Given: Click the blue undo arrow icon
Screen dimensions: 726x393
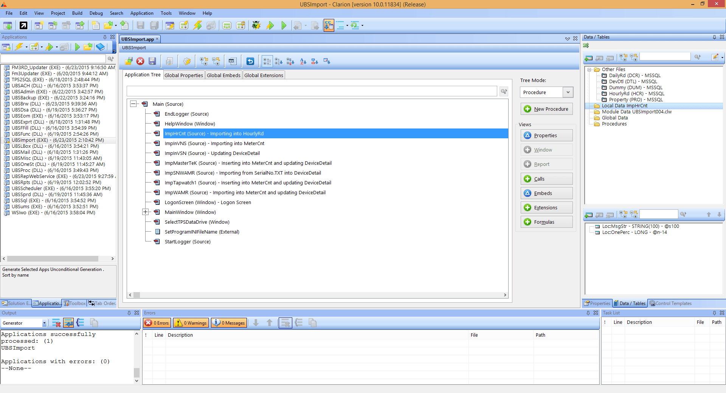Looking at the screenshot, I should coord(250,61).
